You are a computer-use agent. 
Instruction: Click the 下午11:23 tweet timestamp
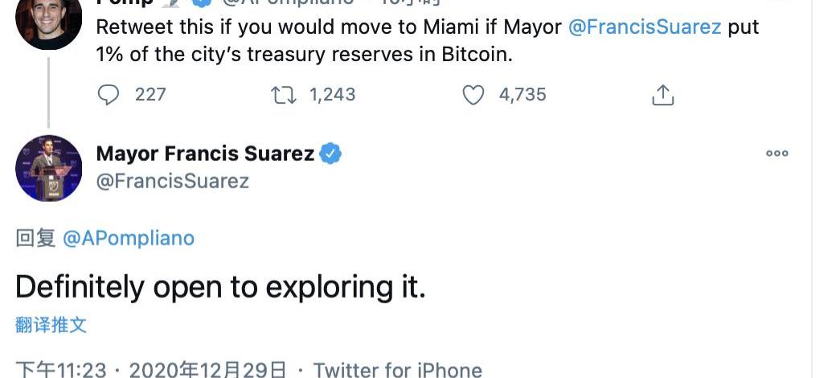tap(61, 370)
